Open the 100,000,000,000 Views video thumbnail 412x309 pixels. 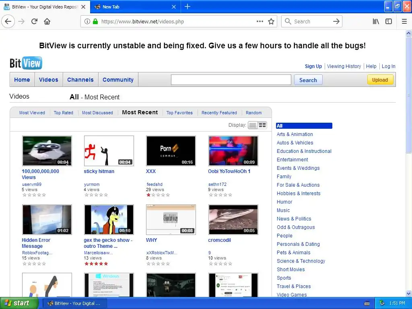(47, 151)
